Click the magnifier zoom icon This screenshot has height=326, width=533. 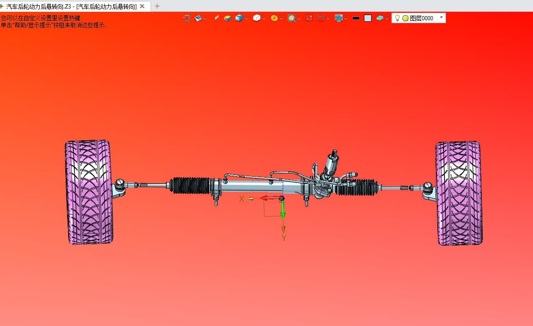pos(292,18)
